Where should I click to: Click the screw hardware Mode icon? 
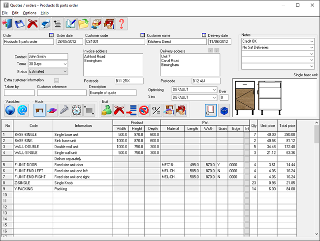click(x=64, y=110)
